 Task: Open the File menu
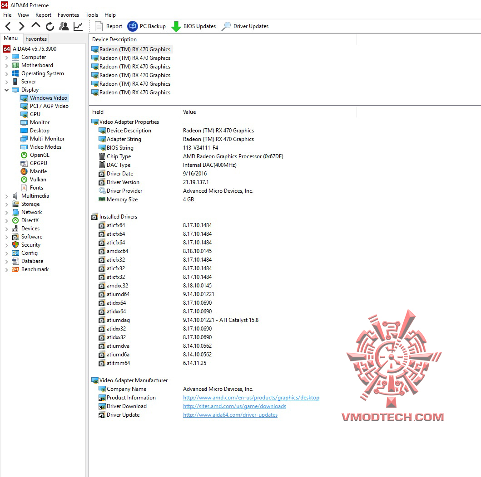tap(7, 15)
